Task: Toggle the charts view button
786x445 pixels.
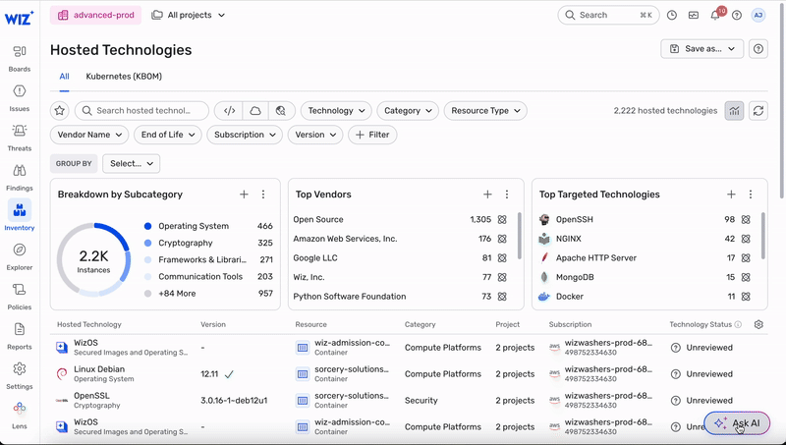Action: [734, 111]
